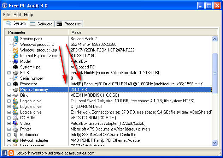The image size is (223, 158).
Task: Select the 'VBOX HARDDISK (10.0 GB)' value
Action: point(95,95)
